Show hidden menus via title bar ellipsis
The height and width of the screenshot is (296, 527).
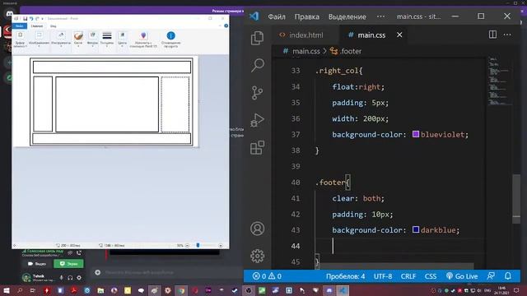[x=380, y=16]
